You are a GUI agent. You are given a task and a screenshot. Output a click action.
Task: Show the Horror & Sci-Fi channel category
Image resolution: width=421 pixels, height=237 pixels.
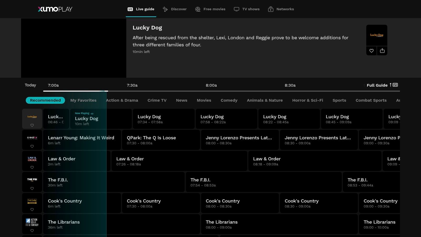308,100
